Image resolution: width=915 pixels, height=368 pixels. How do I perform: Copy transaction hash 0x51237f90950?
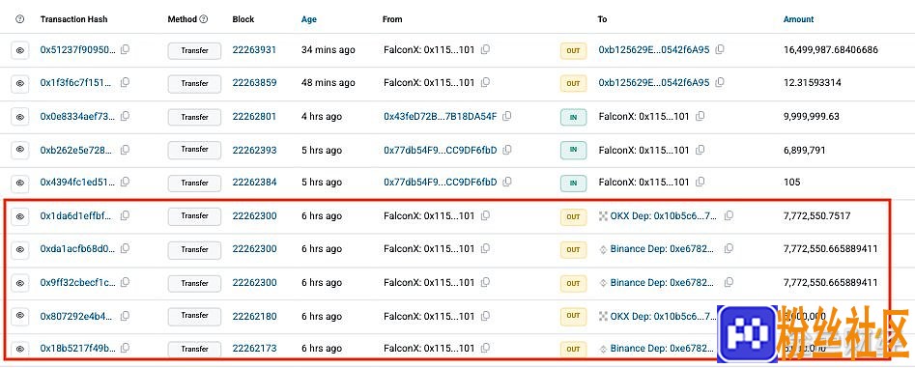click(x=125, y=49)
